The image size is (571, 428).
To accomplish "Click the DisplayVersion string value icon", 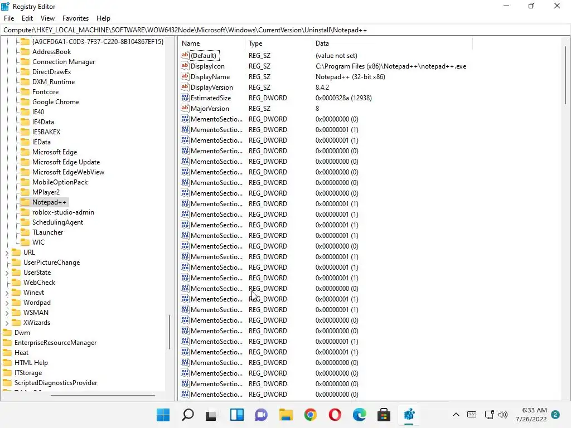I will (x=185, y=87).
